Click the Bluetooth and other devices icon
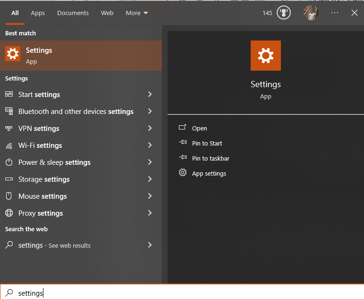Image resolution: width=364 pixels, height=299 pixels. [9, 111]
